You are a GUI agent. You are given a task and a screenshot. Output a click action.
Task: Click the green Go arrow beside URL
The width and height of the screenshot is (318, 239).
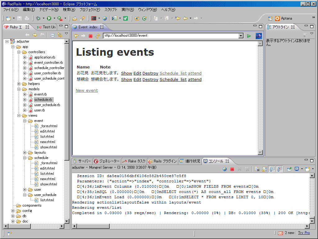click(249, 36)
